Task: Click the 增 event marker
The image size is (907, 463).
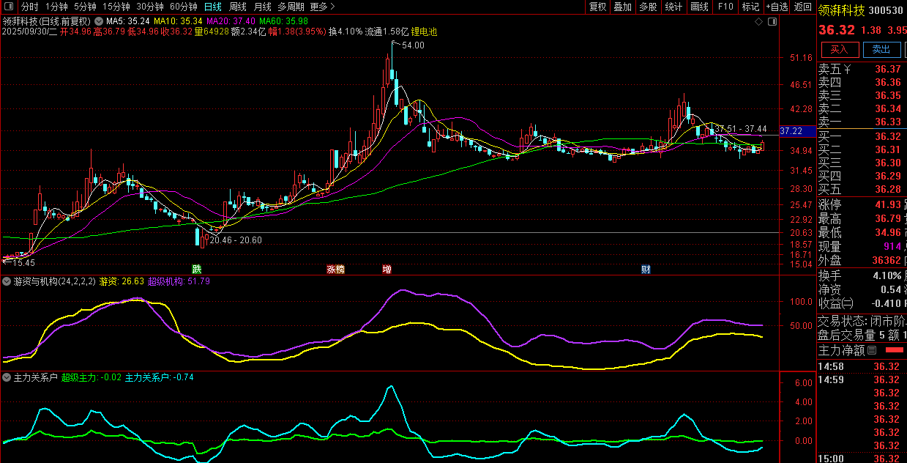Action: click(387, 269)
